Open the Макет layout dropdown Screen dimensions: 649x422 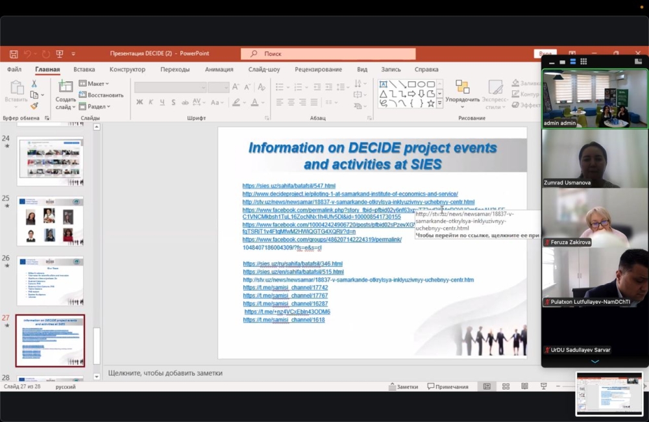94,84
